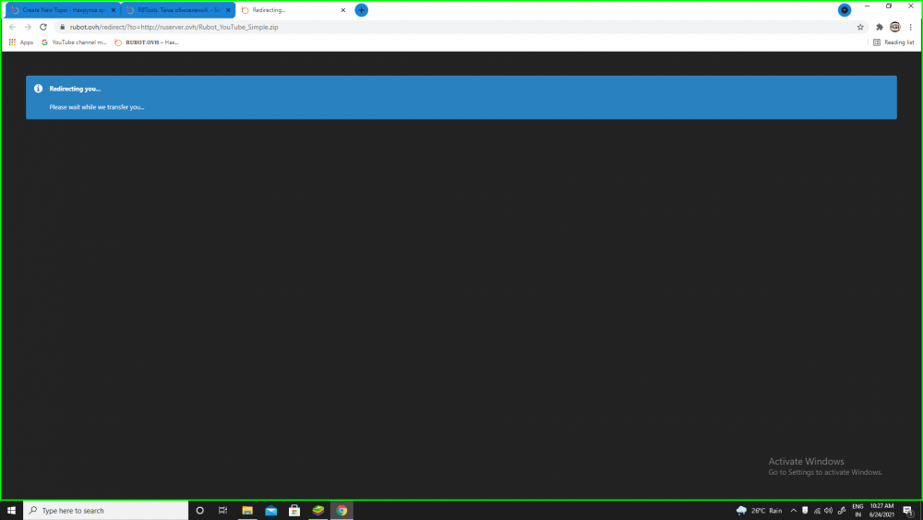Viewport: 923px width, 520px height.
Task: Click the taskbar search box
Action: pos(106,511)
